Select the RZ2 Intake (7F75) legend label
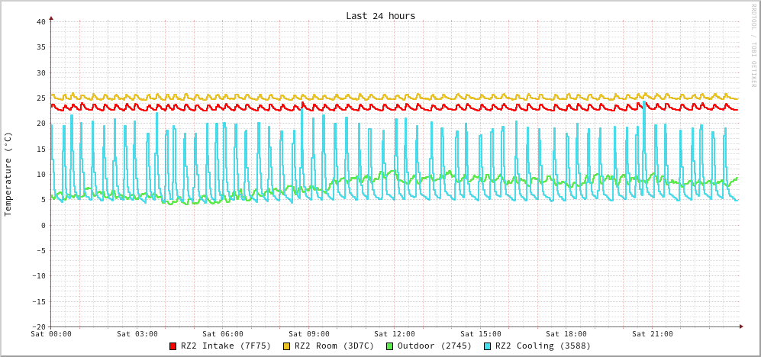The image size is (761, 357). tap(226, 346)
